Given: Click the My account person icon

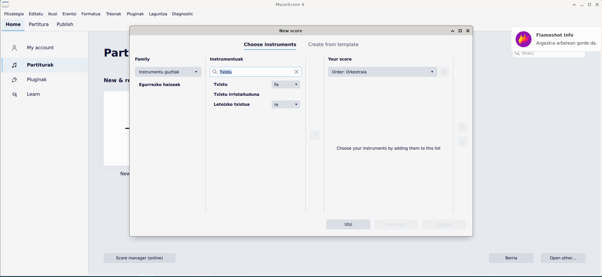Looking at the screenshot, I should click(x=14, y=48).
